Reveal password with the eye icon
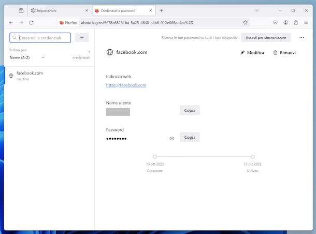This screenshot has width=316, height=234. click(171, 139)
